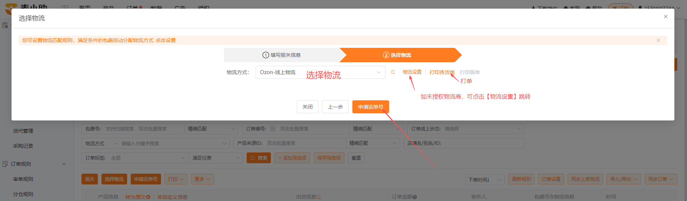Click the 选择物流 toolbar button

(114, 179)
